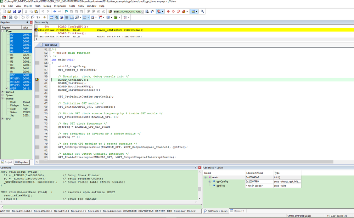Click the Start/Stop Debug Session magnifier icon
Image resolution: width=354 pixels, height=218 pixels.
159,11
